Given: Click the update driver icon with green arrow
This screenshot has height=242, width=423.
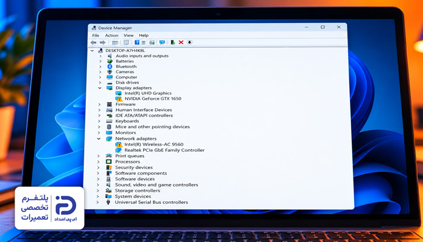Looking at the screenshot, I should pyautogui.click(x=173, y=42).
